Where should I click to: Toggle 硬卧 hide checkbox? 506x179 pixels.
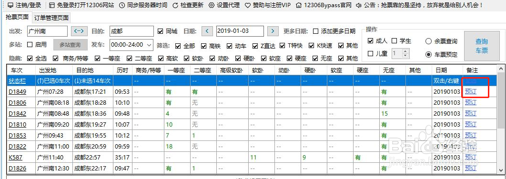238,59
